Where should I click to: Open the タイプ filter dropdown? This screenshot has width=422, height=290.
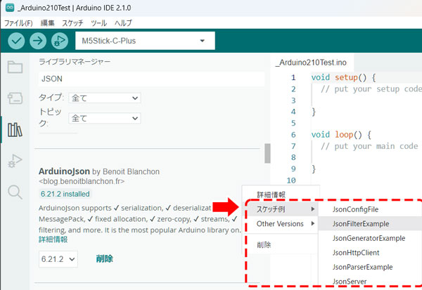click(105, 98)
